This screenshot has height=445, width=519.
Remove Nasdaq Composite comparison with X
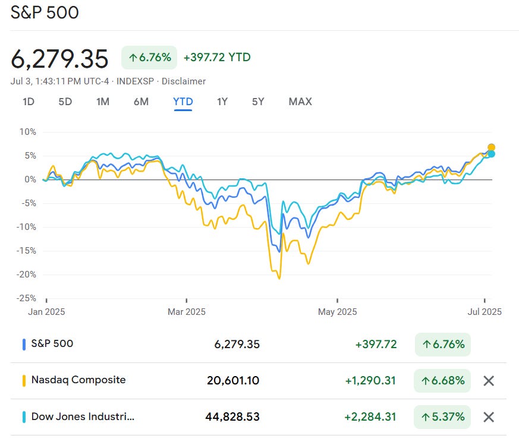[489, 381]
